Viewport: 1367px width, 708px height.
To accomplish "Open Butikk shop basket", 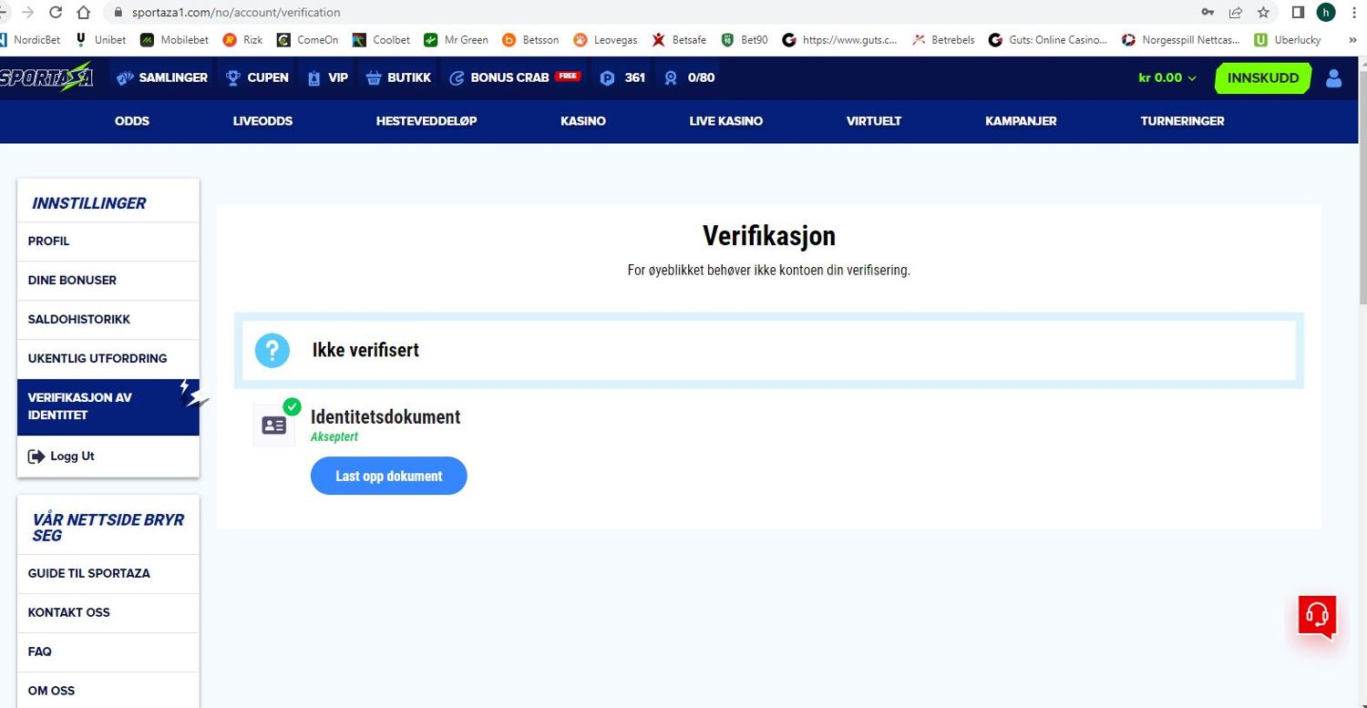I will (397, 77).
